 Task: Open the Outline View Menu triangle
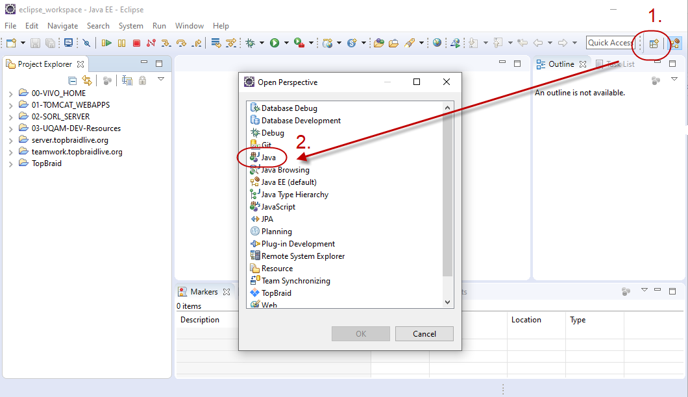(674, 79)
